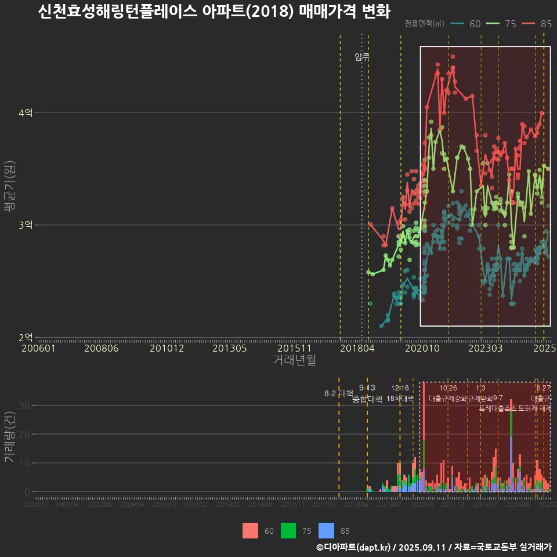Screen dimensions: 557x557
Task: Click the '10·26' policy date annotation
Action: click(x=448, y=388)
